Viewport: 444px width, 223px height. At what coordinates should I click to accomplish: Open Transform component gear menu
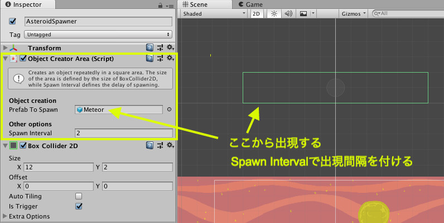click(170, 48)
